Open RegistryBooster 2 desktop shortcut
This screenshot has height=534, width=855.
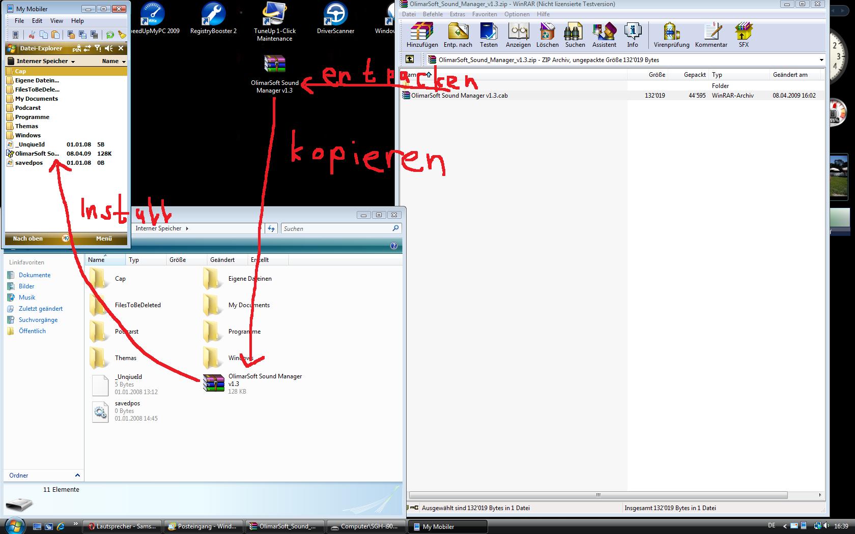click(x=213, y=19)
